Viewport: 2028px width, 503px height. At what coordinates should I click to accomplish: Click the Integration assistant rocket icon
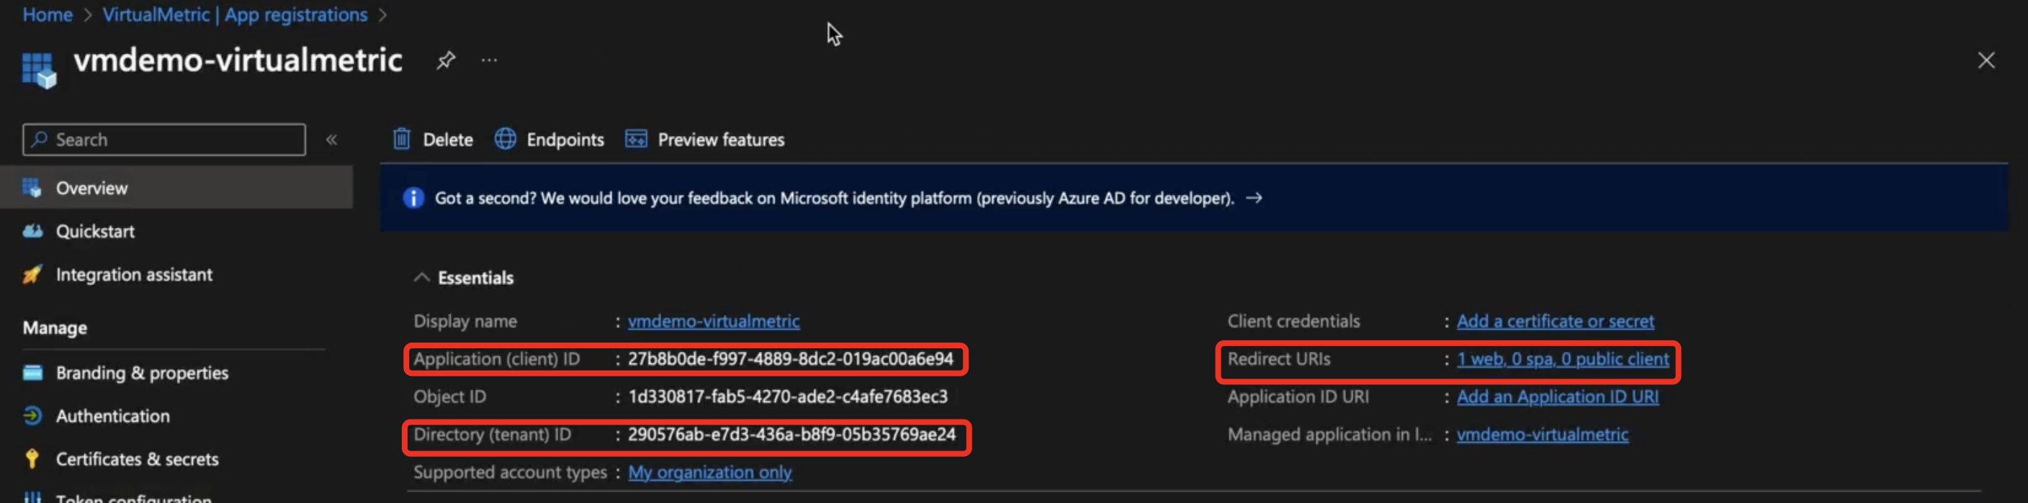click(32, 274)
